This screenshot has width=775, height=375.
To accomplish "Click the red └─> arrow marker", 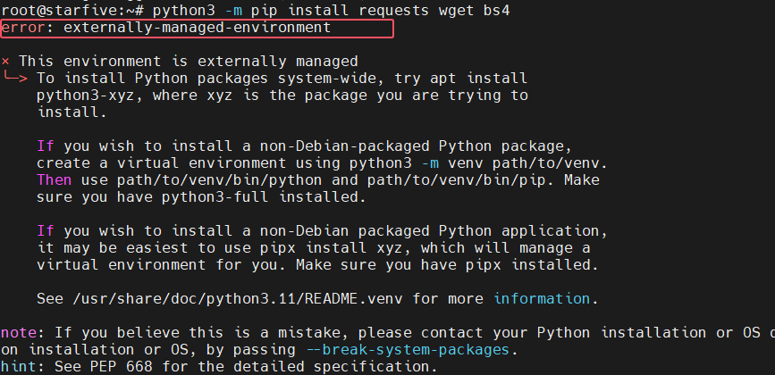I will tap(16, 79).
